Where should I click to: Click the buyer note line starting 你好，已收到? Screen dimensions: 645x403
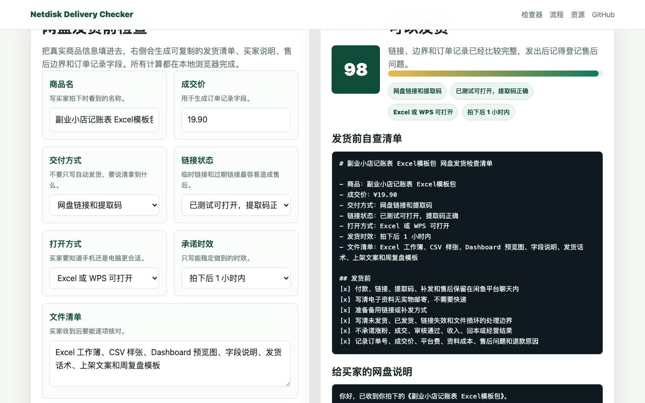[425, 396]
